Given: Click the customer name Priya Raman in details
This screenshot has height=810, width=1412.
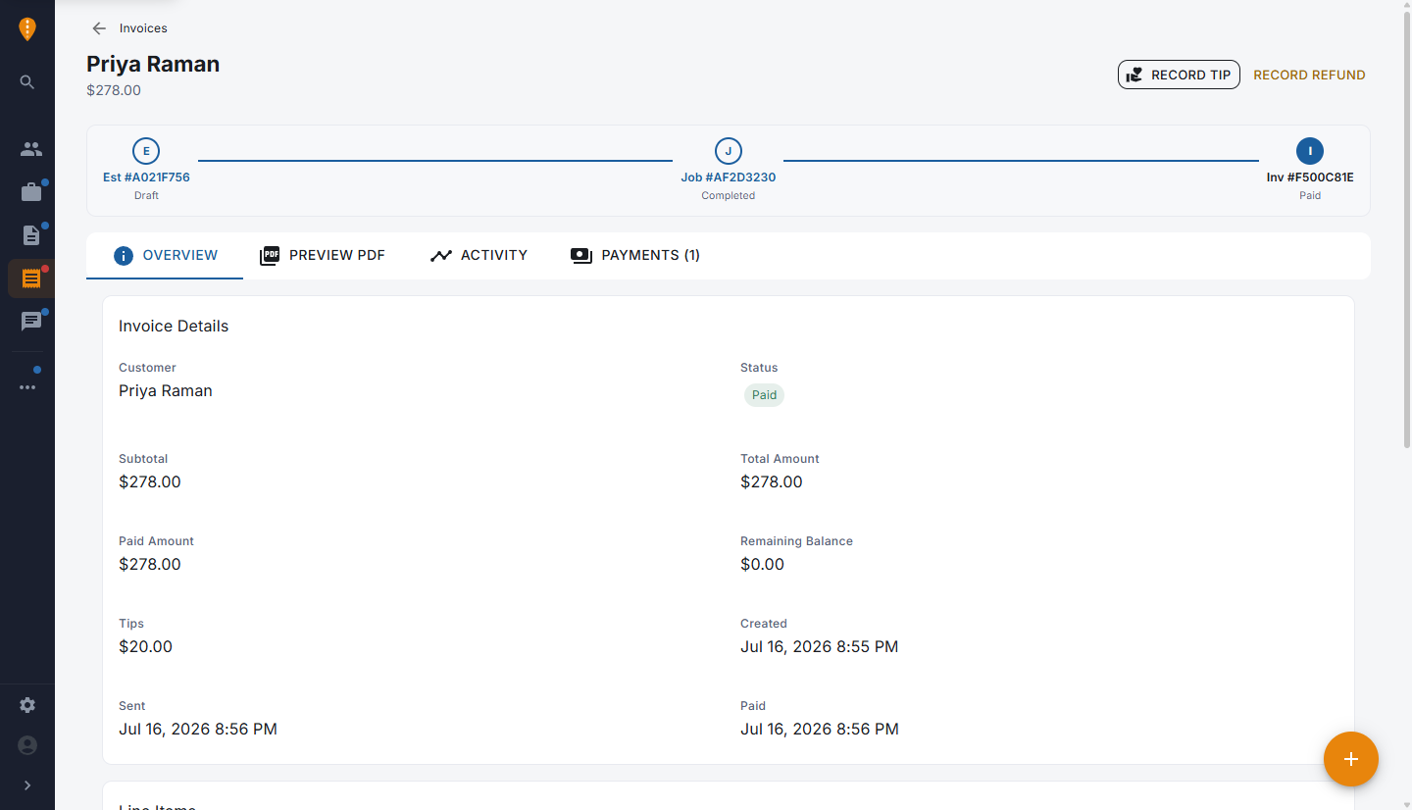Looking at the screenshot, I should (x=166, y=390).
